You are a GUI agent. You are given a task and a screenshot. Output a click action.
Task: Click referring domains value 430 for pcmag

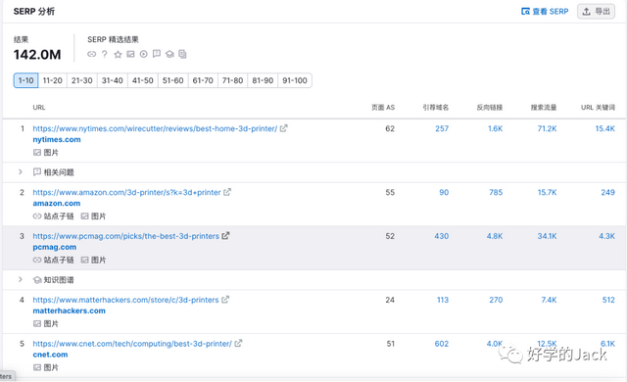pos(442,236)
